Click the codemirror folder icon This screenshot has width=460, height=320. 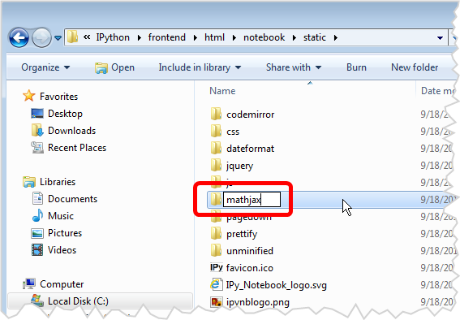(x=217, y=114)
